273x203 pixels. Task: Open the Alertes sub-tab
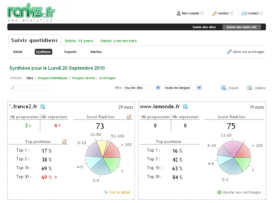(x=96, y=52)
